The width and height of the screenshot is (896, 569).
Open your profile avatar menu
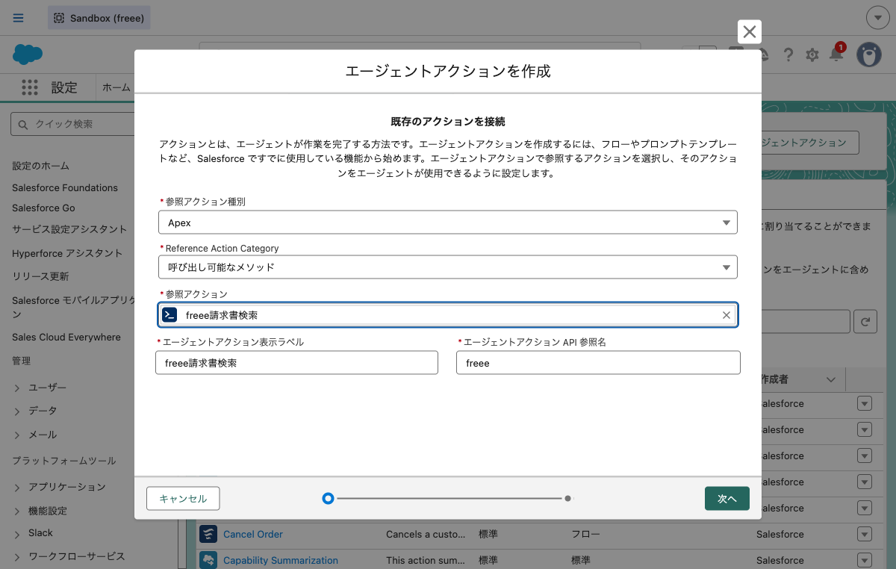[869, 55]
